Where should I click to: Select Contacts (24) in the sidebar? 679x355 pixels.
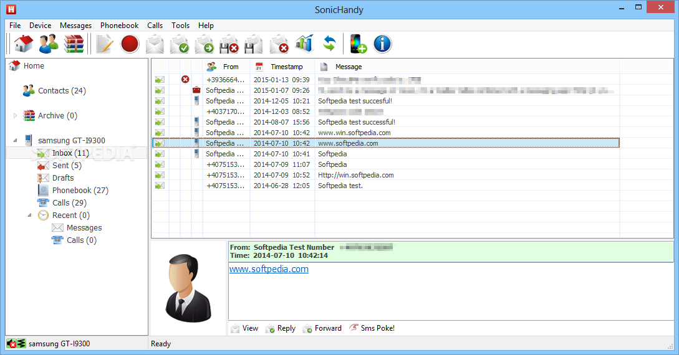62,91
